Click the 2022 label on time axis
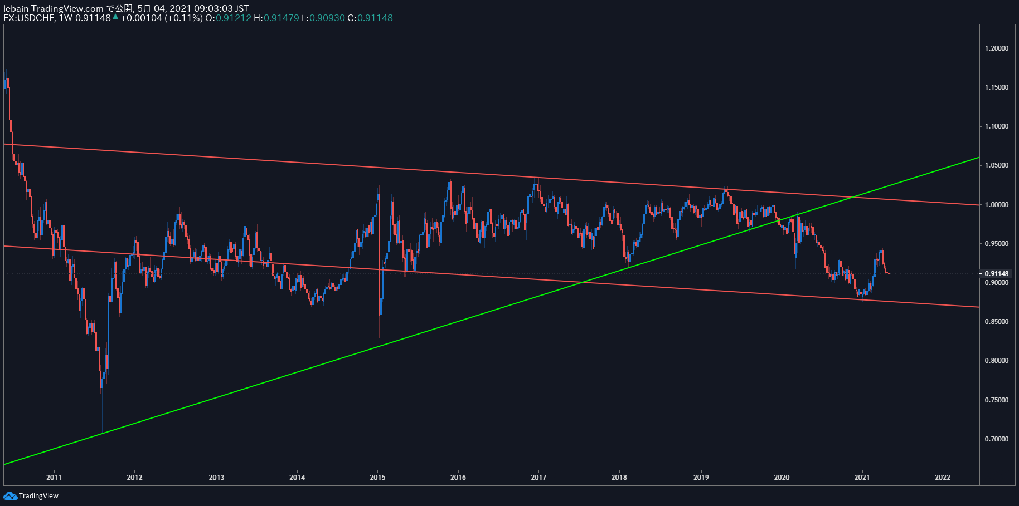 click(943, 477)
